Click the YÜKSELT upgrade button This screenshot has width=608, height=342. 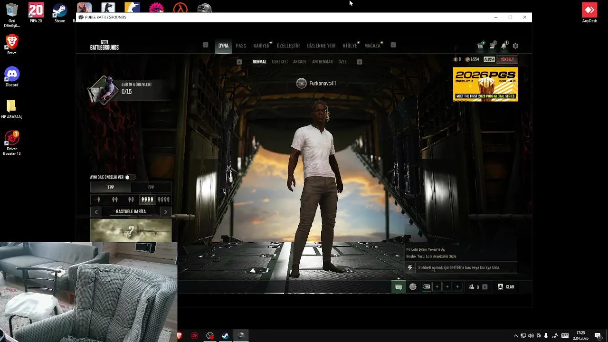pyautogui.click(x=507, y=59)
